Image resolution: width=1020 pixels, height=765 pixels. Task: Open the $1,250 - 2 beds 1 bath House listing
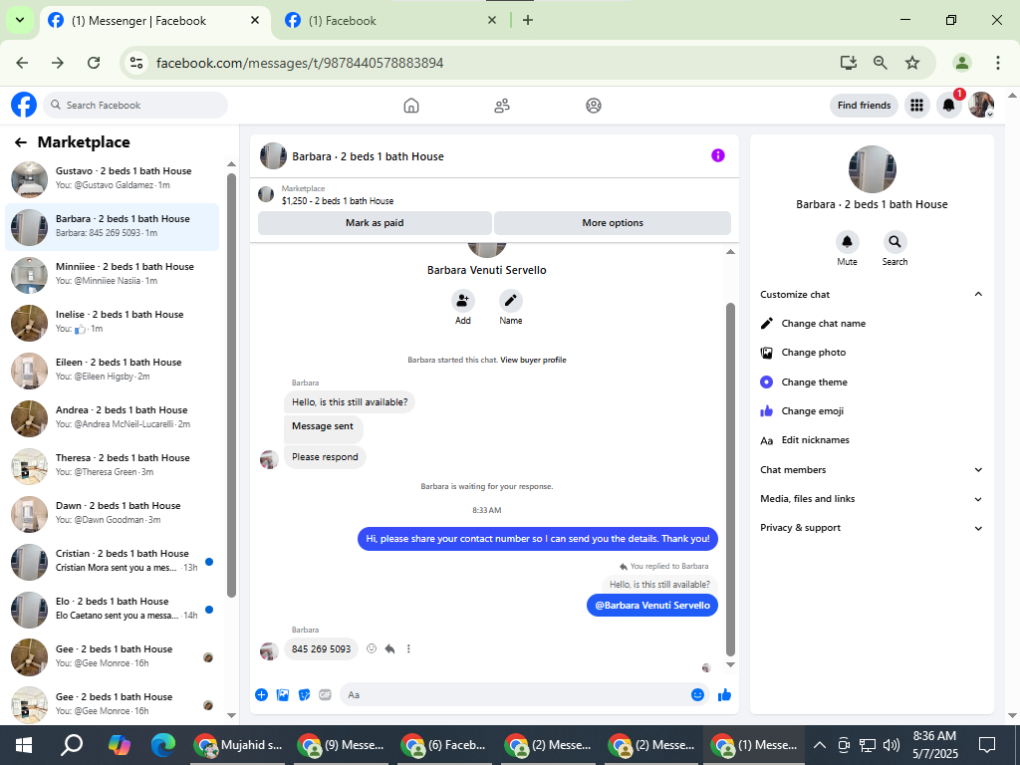point(338,200)
